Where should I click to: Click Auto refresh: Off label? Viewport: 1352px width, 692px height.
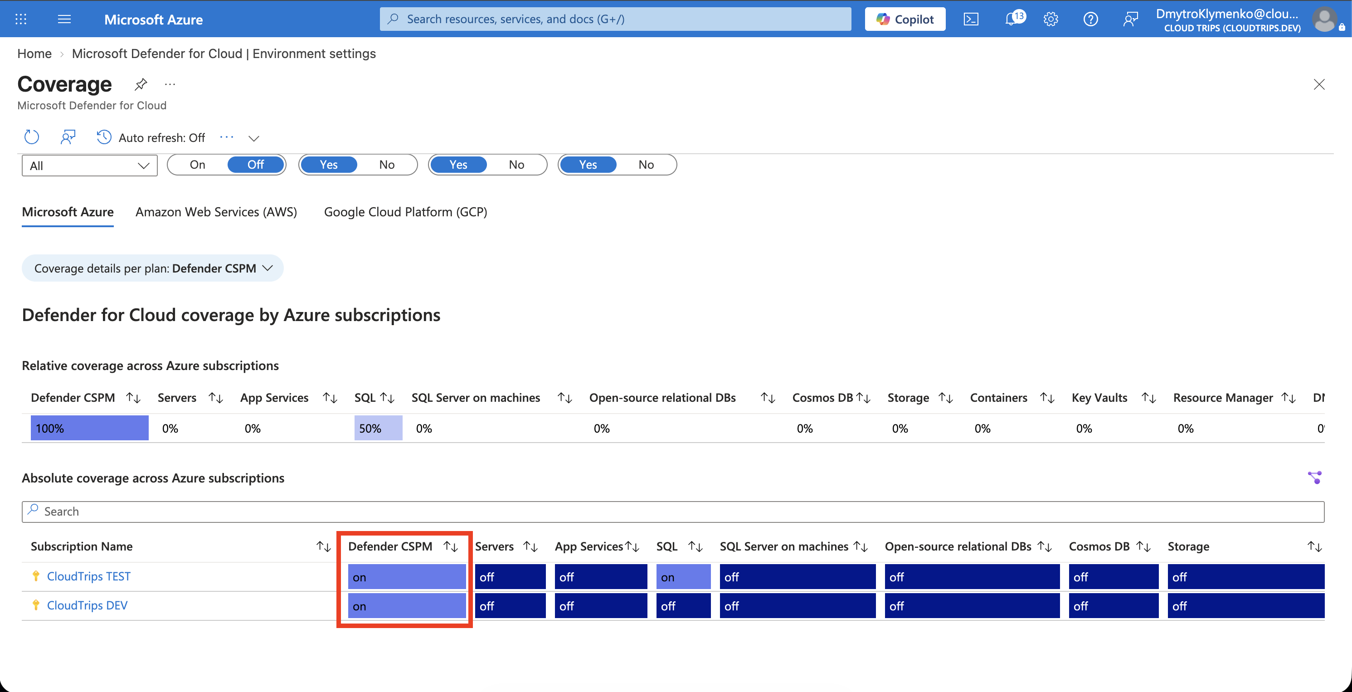point(162,138)
